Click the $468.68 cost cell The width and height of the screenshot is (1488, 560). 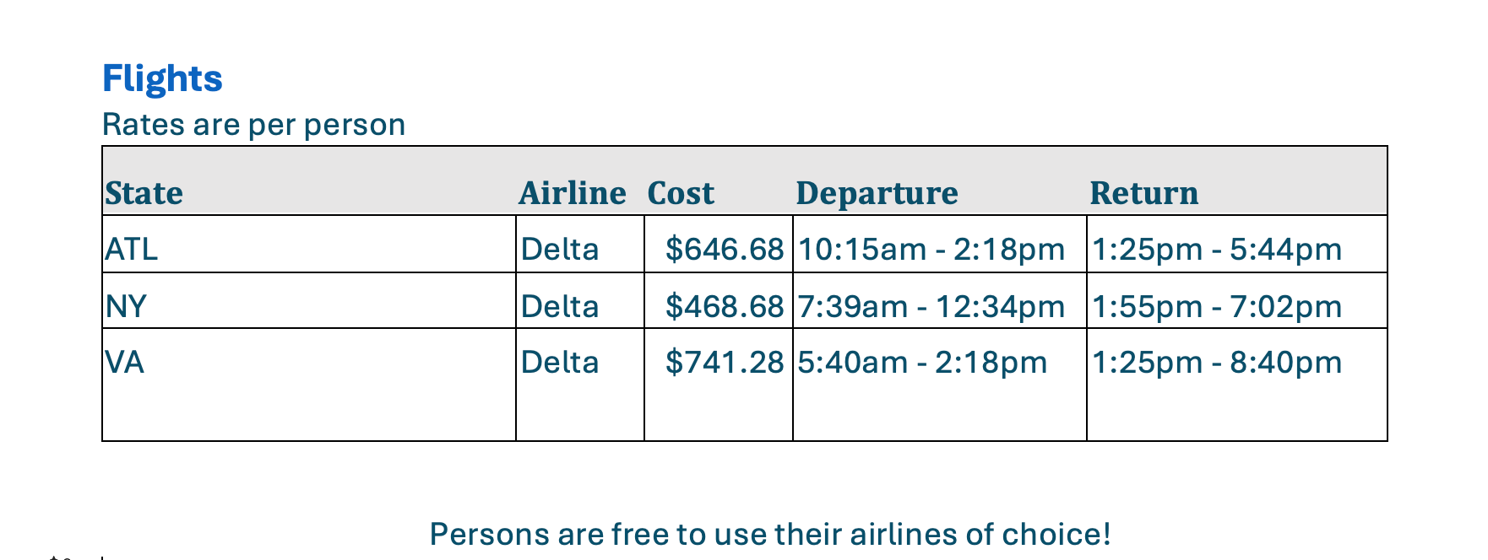coord(725,305)
